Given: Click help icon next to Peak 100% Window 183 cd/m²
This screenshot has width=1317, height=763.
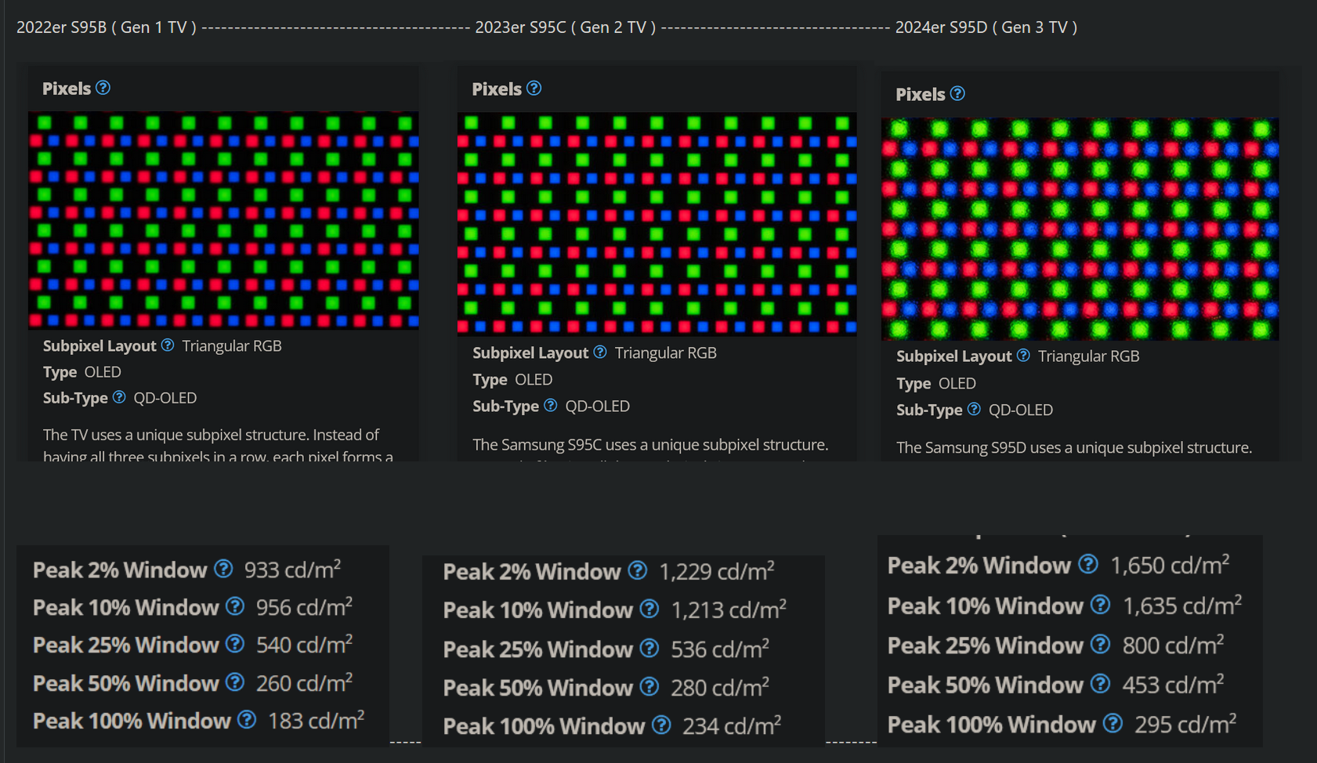Looking at the screenshot, I should click(247, 720).
